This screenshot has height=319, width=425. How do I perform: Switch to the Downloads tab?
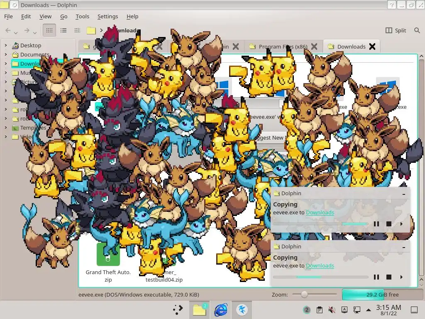(x=351, y=47)
